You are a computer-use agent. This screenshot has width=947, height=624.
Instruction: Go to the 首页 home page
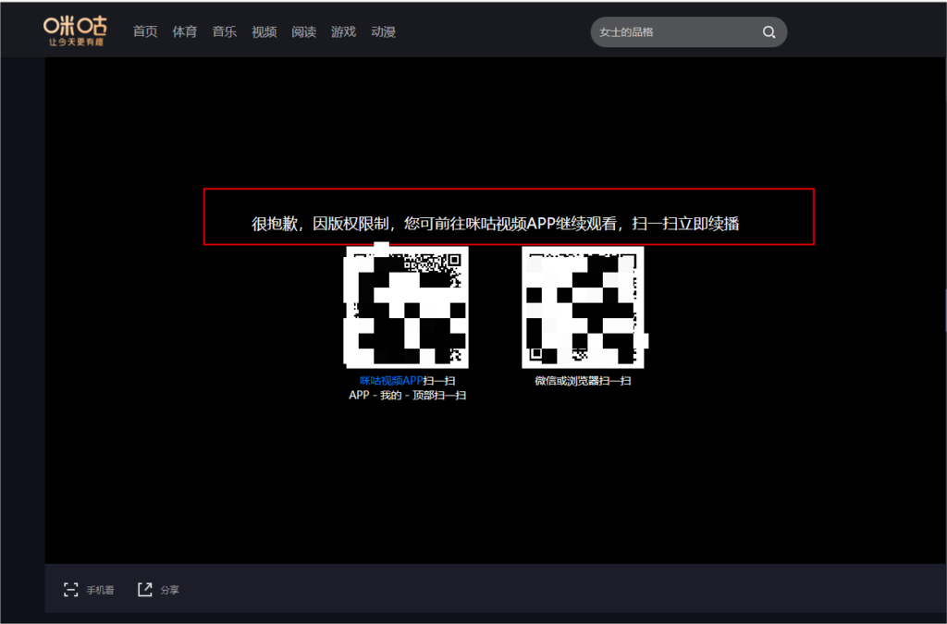pyautogui.click(x=145, y=32)
